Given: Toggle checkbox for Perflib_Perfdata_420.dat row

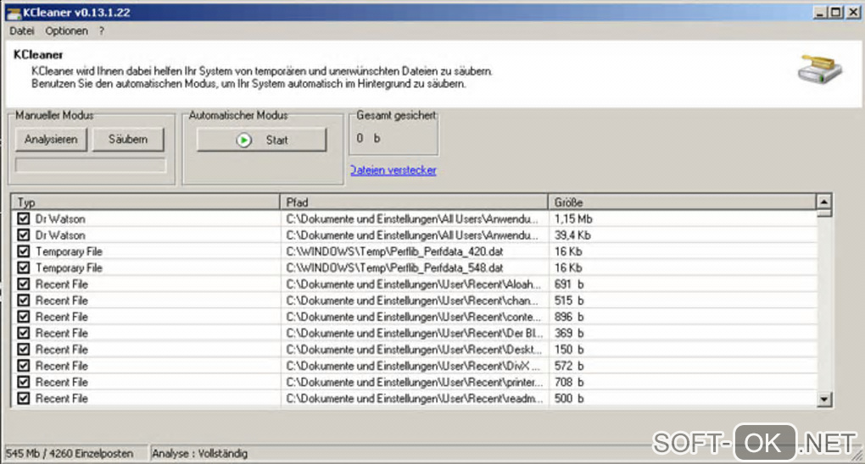Looking at the screenshot, I should [x=23, y=251].
